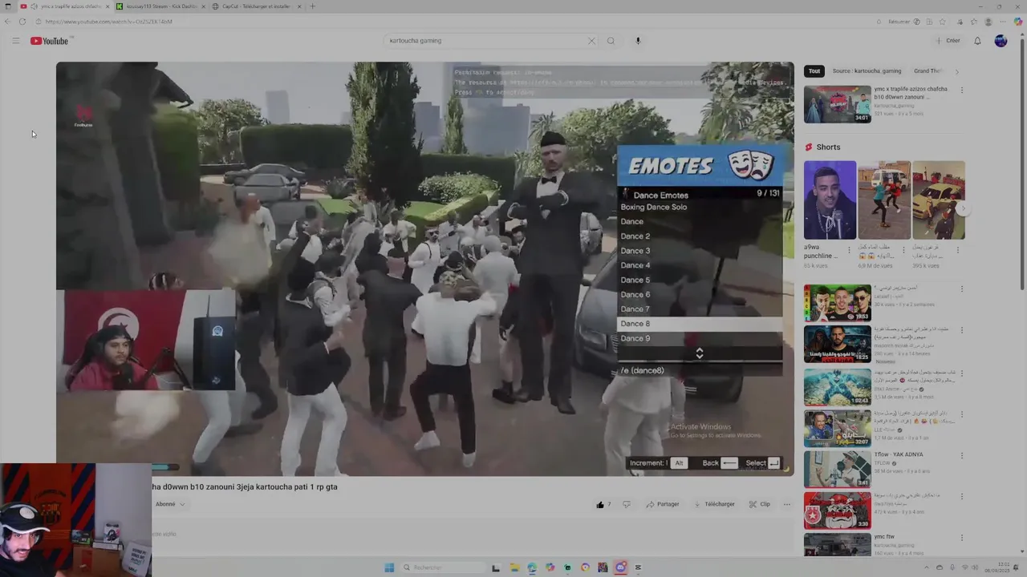Click the kartoucha gaming search field

tap(485, 41)
